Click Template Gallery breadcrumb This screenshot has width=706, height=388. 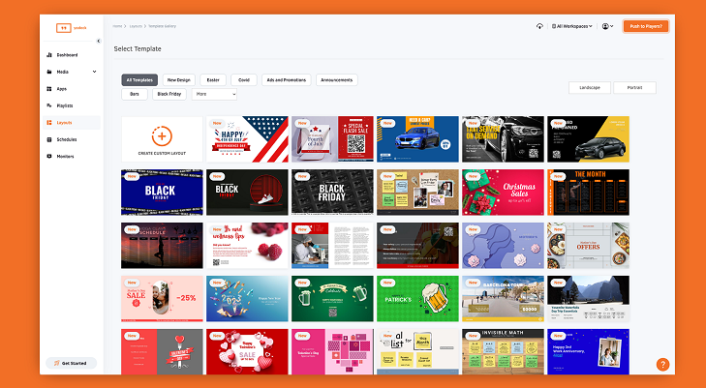coord(162,26)
